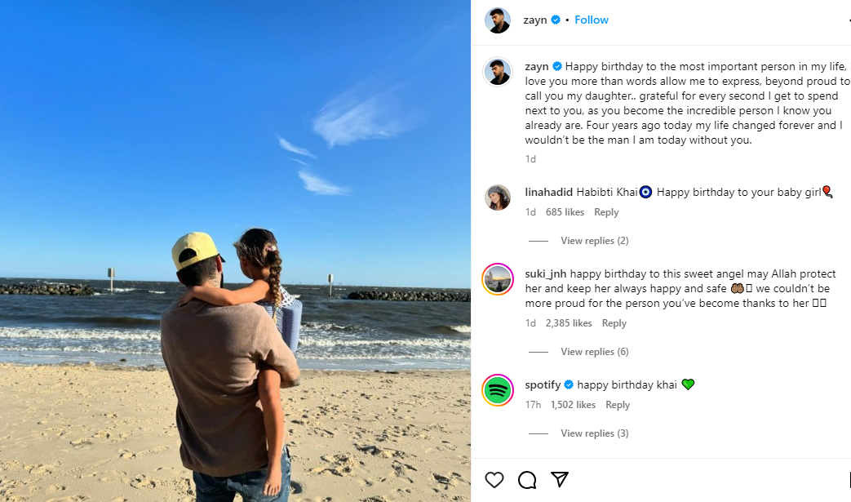Open zayn's profile picture in the header
The height and width of the screenshot is (502, 851).
pos(498,20)
